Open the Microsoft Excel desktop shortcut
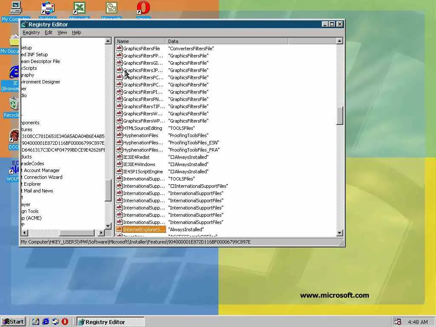Screen dimensions: 436x327 click(79, 9)
